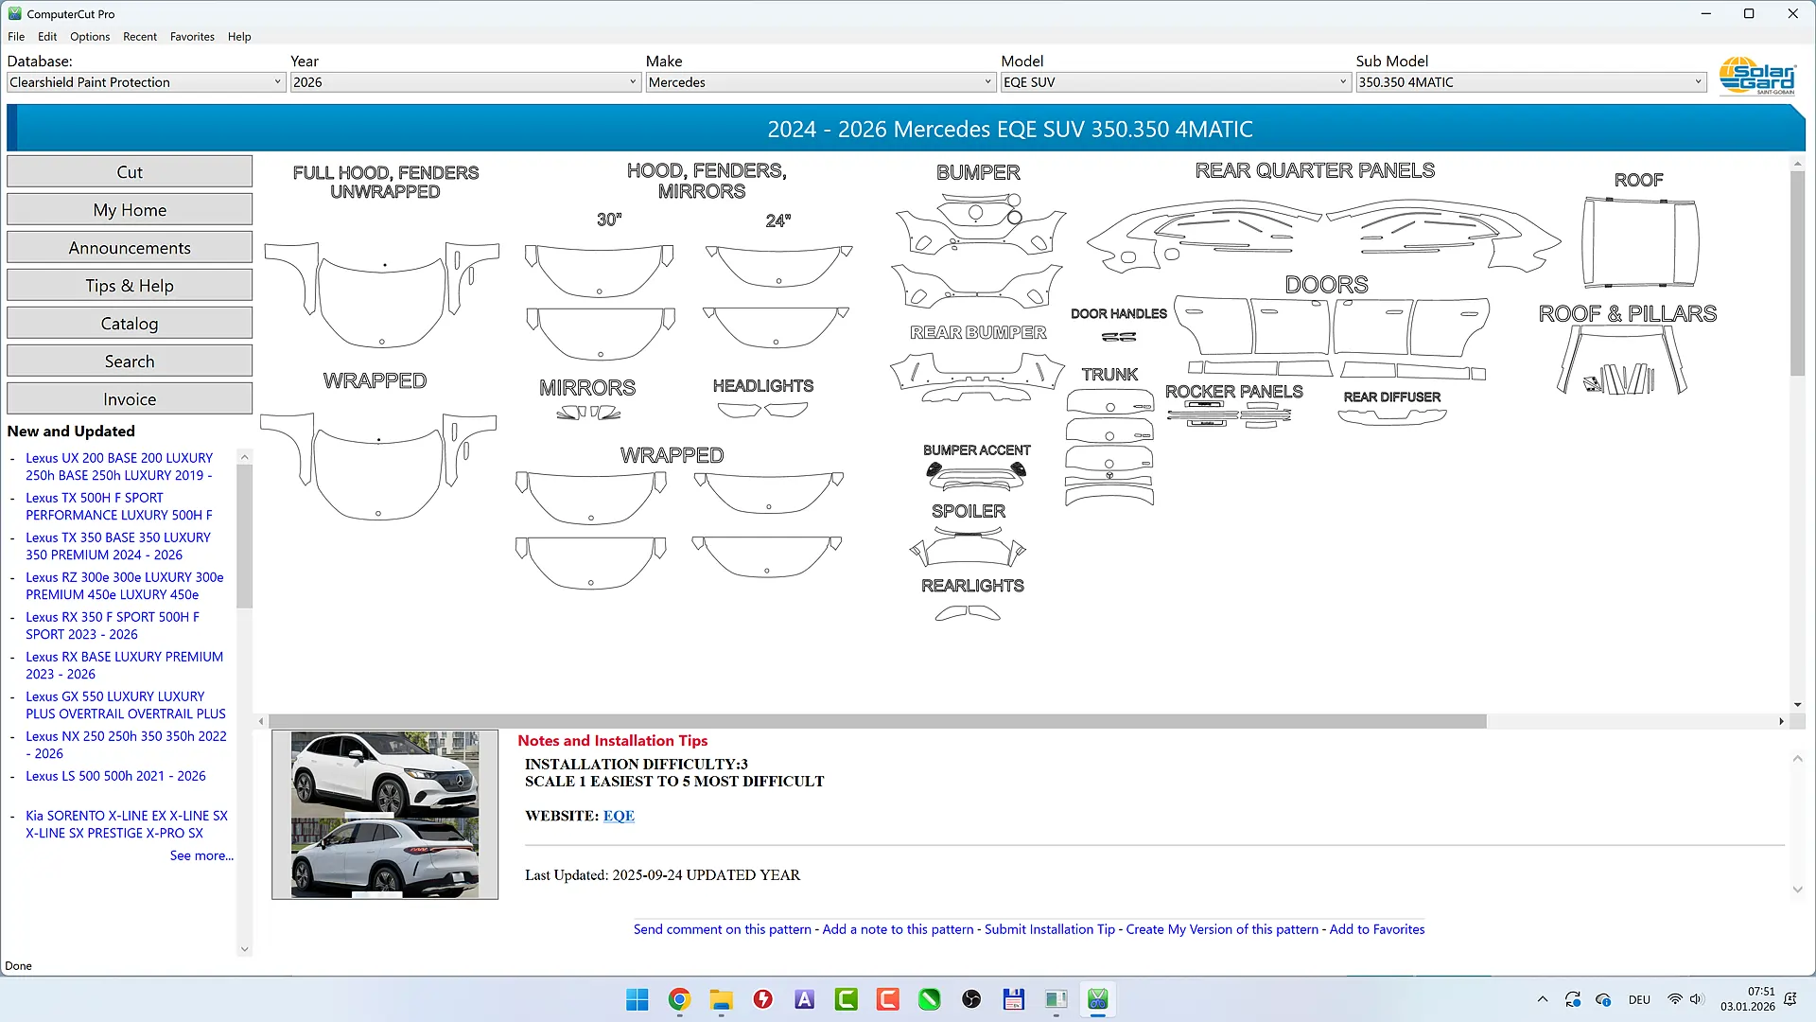Screen dimensions: 1816x1022
Task: Open the green pen taskbar app
Action: [929, 999]
